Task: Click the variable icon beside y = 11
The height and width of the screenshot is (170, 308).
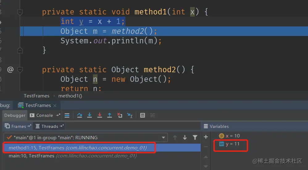Action: [x=222, y=144]
